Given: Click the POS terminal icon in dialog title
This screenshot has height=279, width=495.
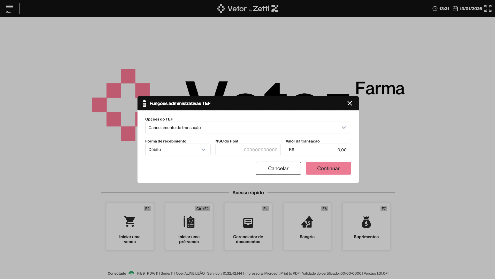Looking at the screenshot, I should point(144,103).
